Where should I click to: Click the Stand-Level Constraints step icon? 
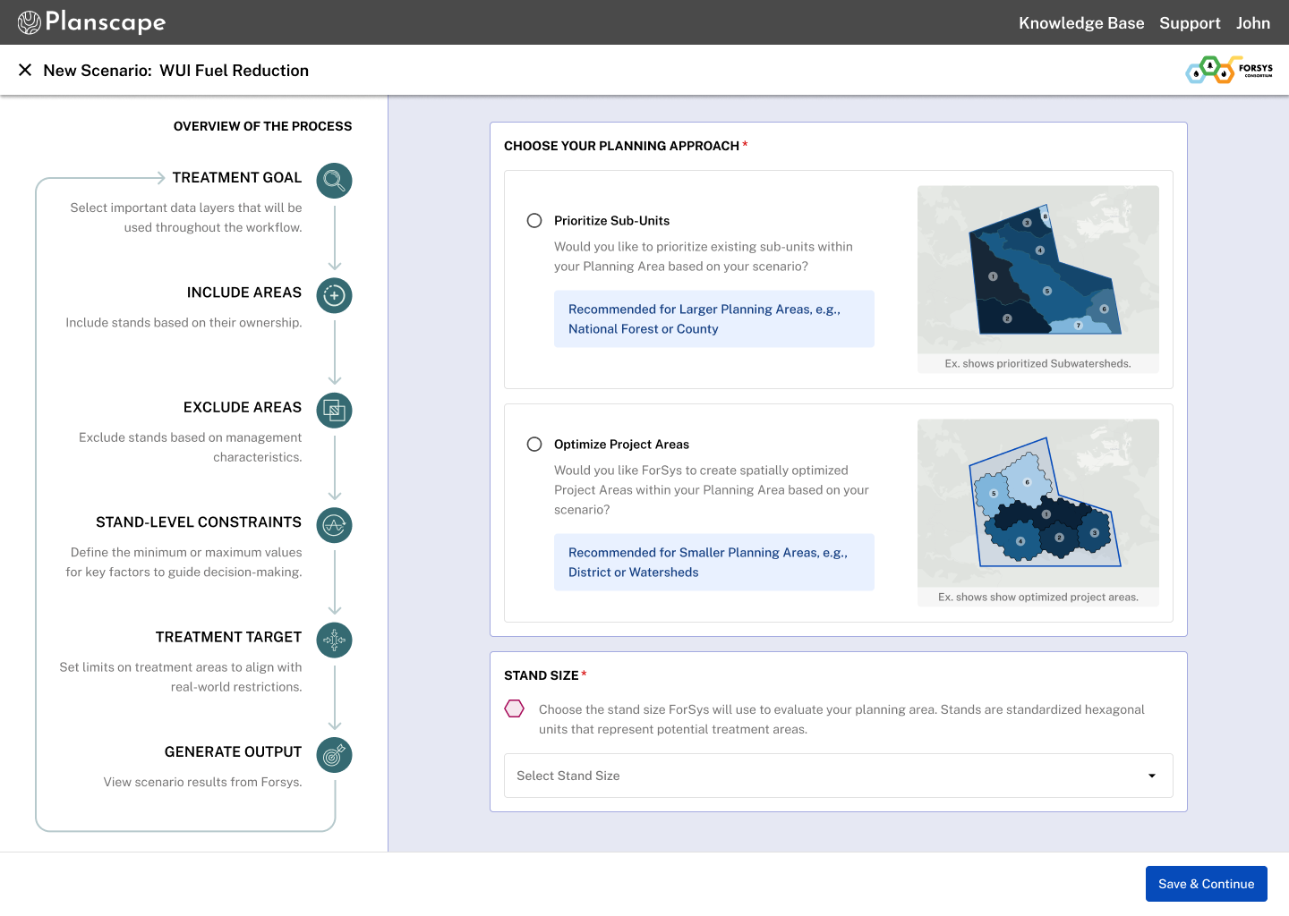pos(334,525)
